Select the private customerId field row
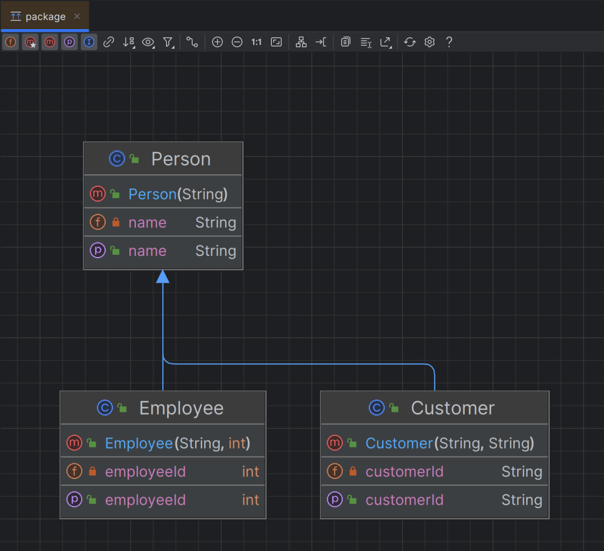This screenshot has width=604, height=551. 435,471
